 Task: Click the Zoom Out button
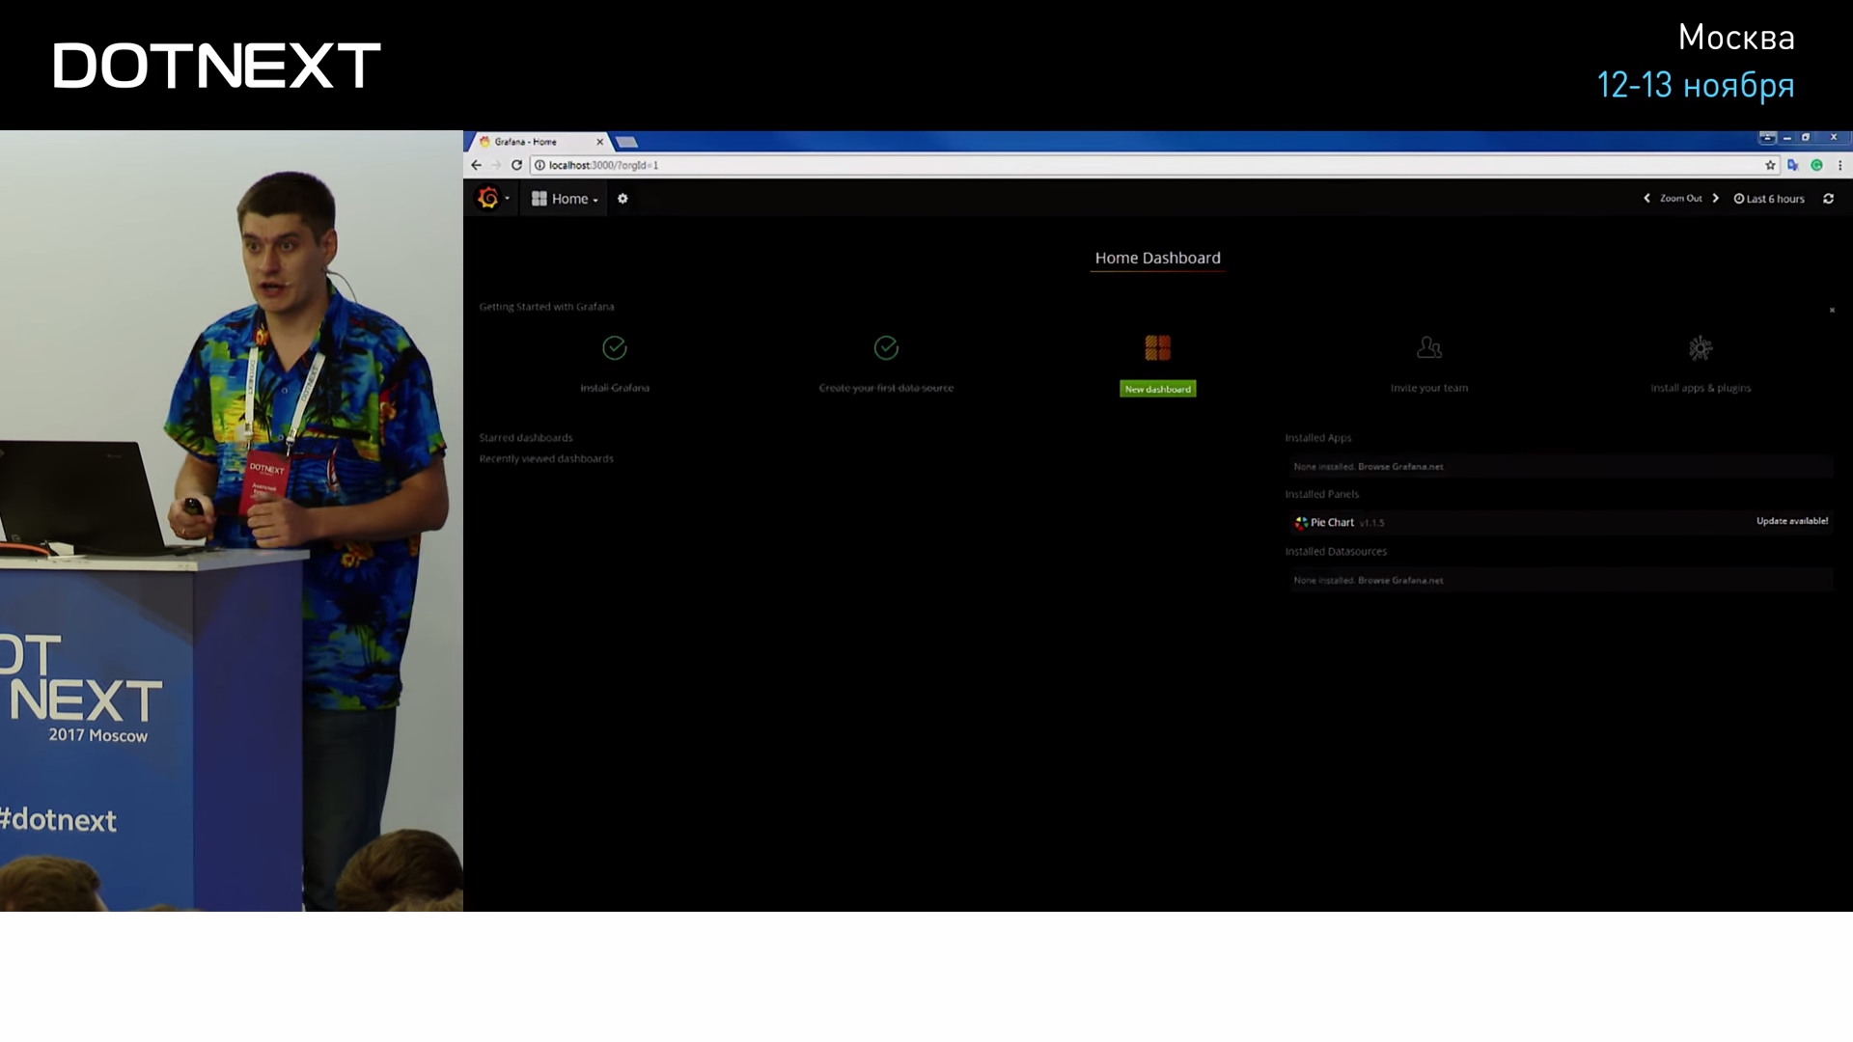tap(1680, 199)
